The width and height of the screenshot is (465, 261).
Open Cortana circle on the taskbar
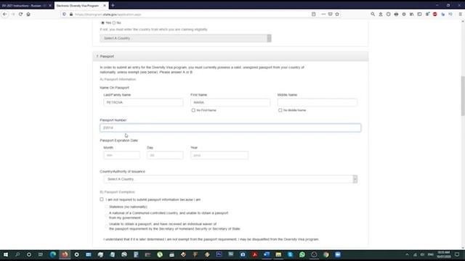pos(29,254)
